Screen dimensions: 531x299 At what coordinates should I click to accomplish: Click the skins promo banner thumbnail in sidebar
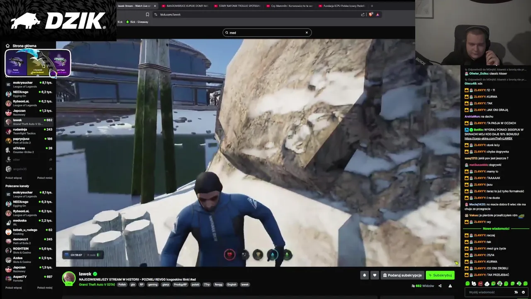click(x=38, y=63)
